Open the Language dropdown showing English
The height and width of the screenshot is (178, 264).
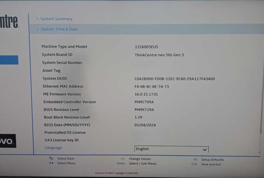(x=172, y=149)
